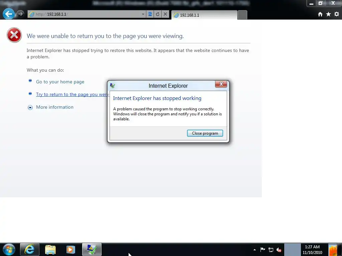Click the address bar showing 192.168.1.1
Viewport: 342px width, 256px height.
tap(87, 14)
